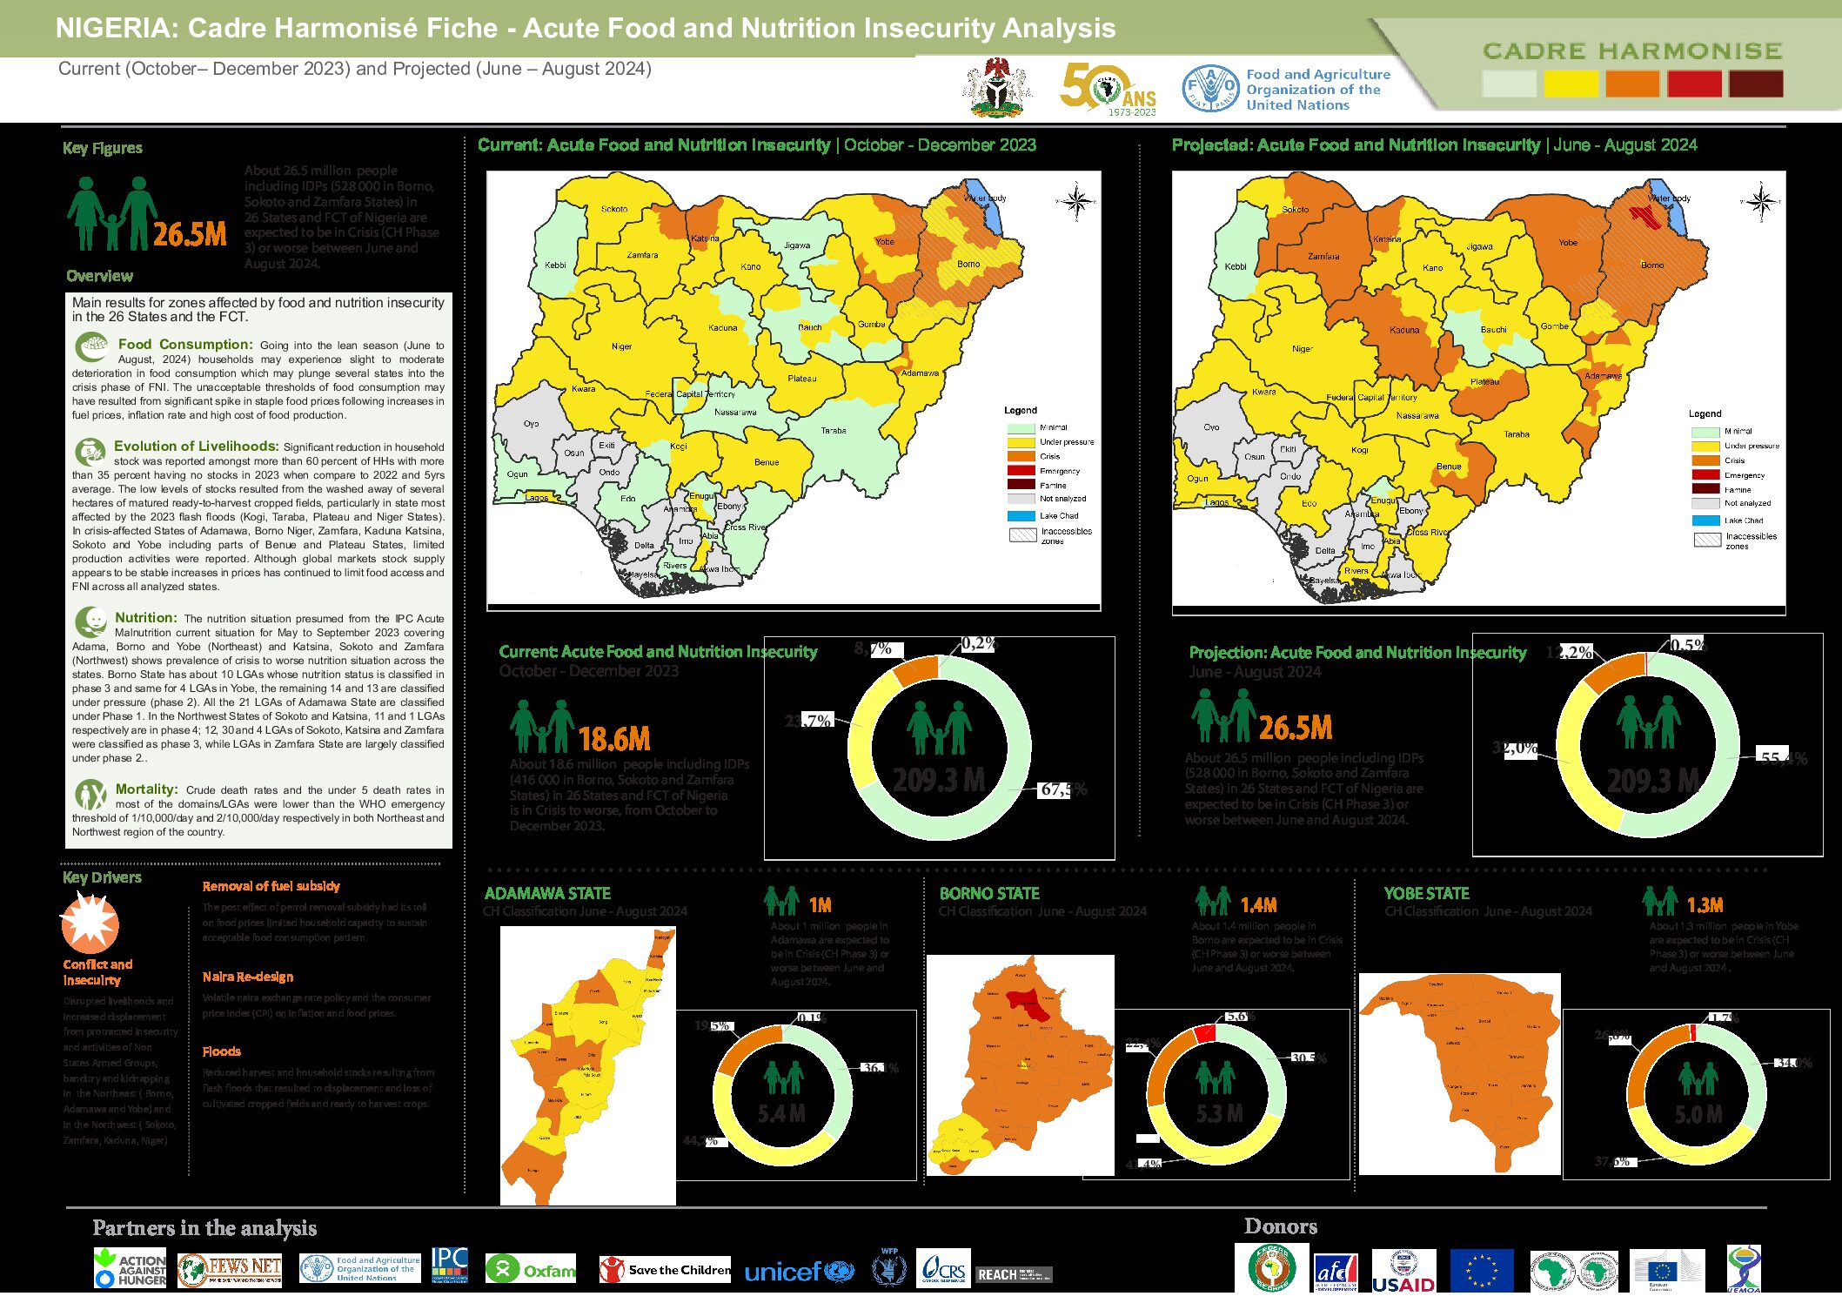Click the dark red Famine swatch in header
This screenshot has height=1303, width=1842.
pyautogui.click(x=1756, y=84)
